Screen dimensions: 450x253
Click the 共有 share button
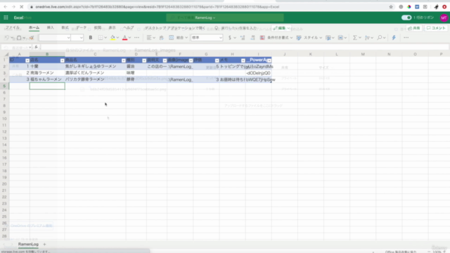tap(414, 28)
